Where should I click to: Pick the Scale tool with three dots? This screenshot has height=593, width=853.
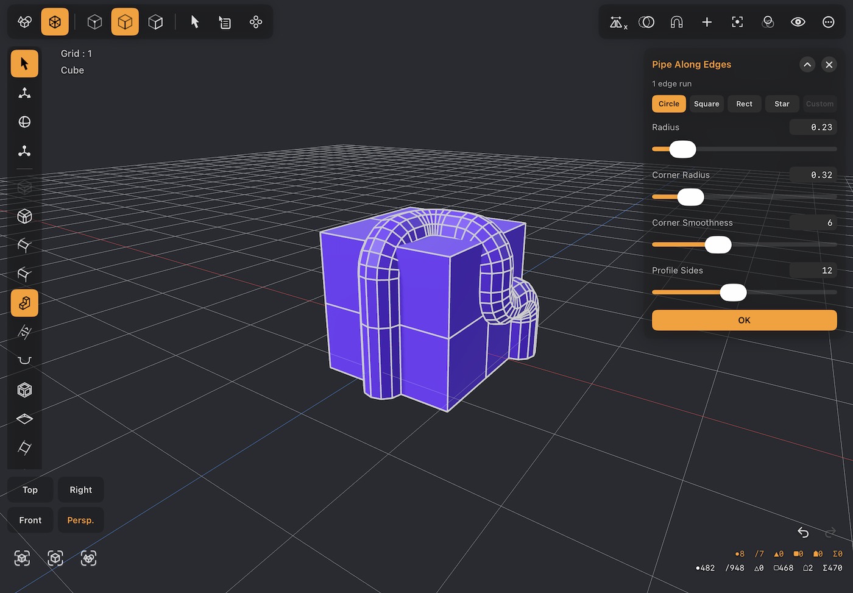(24, 151)
